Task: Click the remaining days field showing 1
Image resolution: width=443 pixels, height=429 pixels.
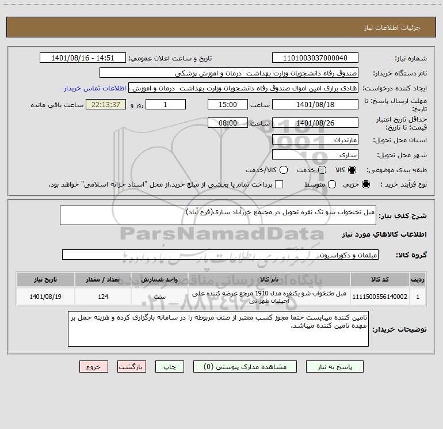Action: [x=166, y=104]
